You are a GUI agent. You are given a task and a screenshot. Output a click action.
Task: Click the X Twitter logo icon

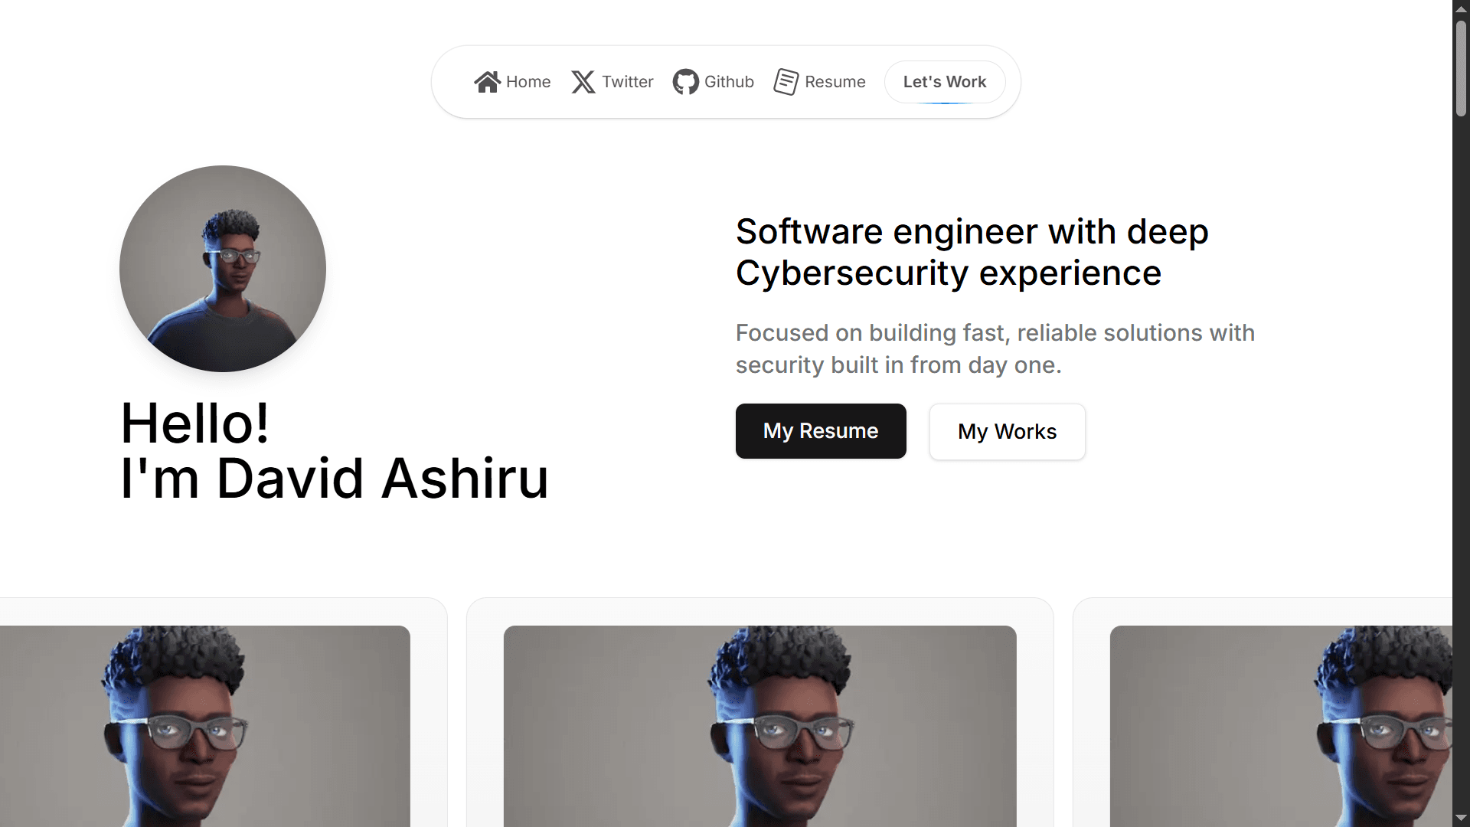click(583, 82)
